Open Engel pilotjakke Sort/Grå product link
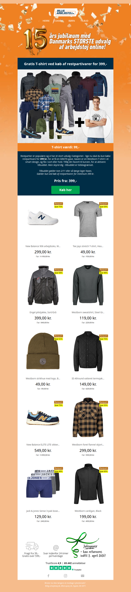Image resolution: width=131 pixels, height=592 pixels. pyautogui.click(x=43, y=312)
